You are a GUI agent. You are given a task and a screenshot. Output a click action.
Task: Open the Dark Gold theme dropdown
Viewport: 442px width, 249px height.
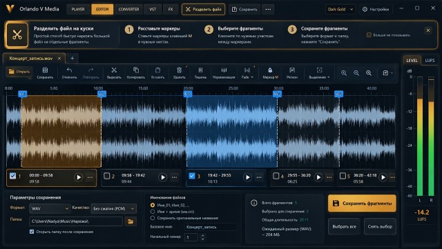click(340, 9)
